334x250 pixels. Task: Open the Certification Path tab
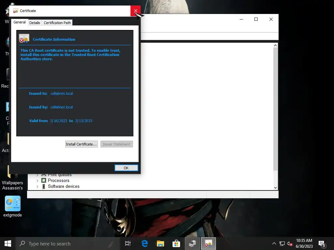(57, 23)
